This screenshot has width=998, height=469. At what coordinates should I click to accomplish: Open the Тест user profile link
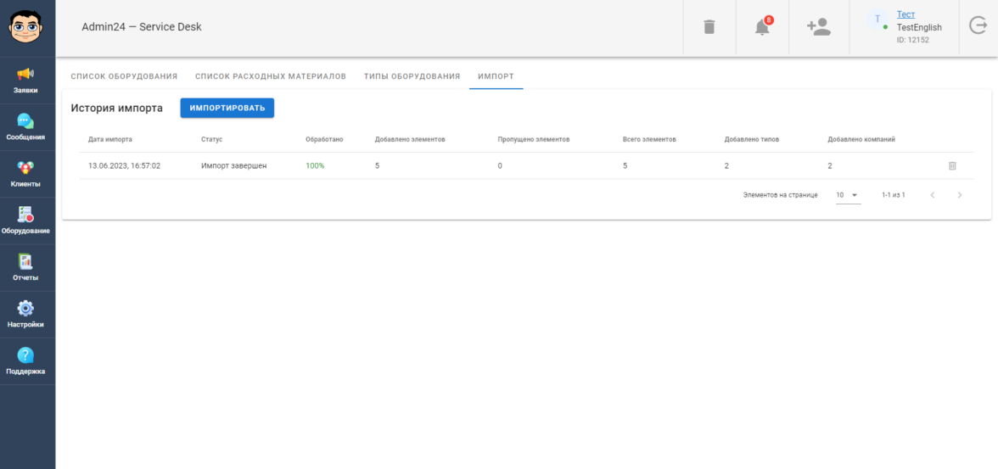coord(905,14)
